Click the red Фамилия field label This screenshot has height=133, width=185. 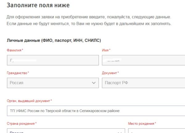[x=14, y=50]
